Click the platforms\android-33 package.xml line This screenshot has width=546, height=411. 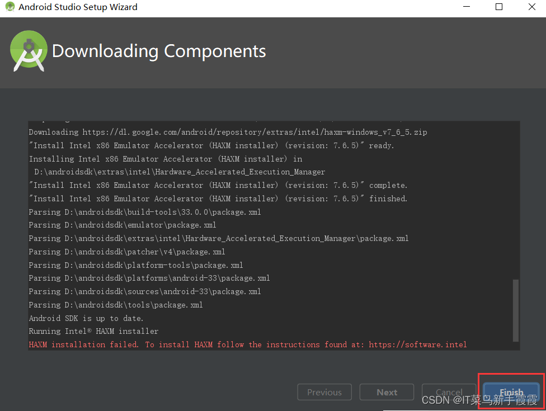pyautogui.click(x=149, y=278)
